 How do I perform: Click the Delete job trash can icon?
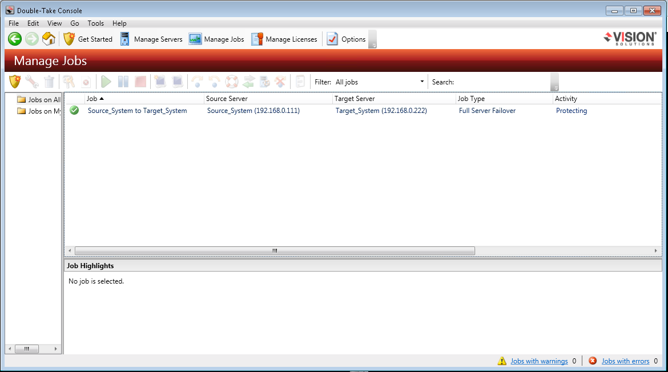tap(49, 82)
